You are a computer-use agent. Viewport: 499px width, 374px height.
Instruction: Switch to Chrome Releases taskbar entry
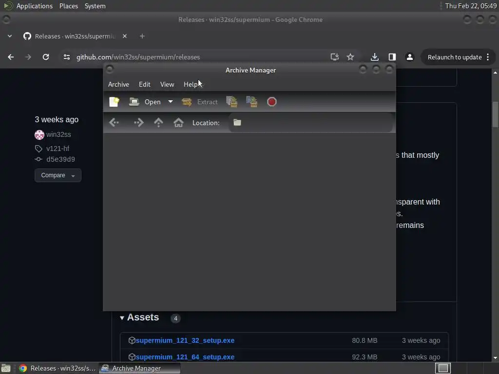58,368
